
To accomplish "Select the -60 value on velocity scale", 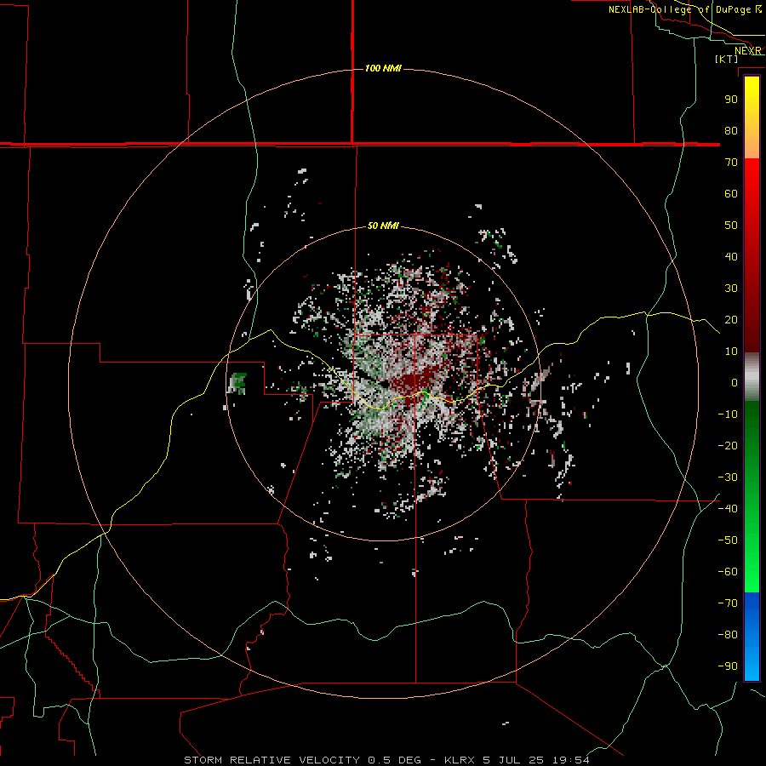I will (728, 572).
